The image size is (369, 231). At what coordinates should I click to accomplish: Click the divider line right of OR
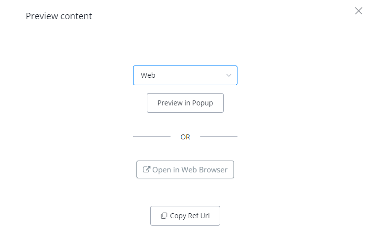click(219, 136)
